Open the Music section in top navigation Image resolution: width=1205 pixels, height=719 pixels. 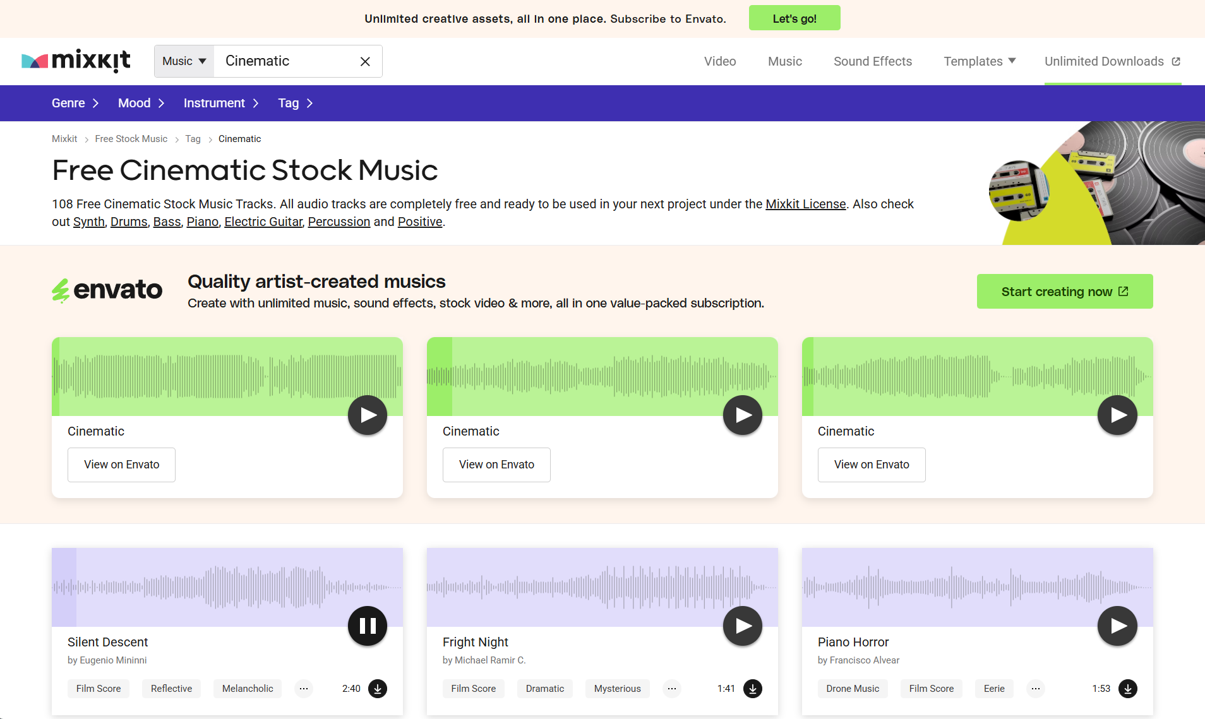(x=785, y=61)
